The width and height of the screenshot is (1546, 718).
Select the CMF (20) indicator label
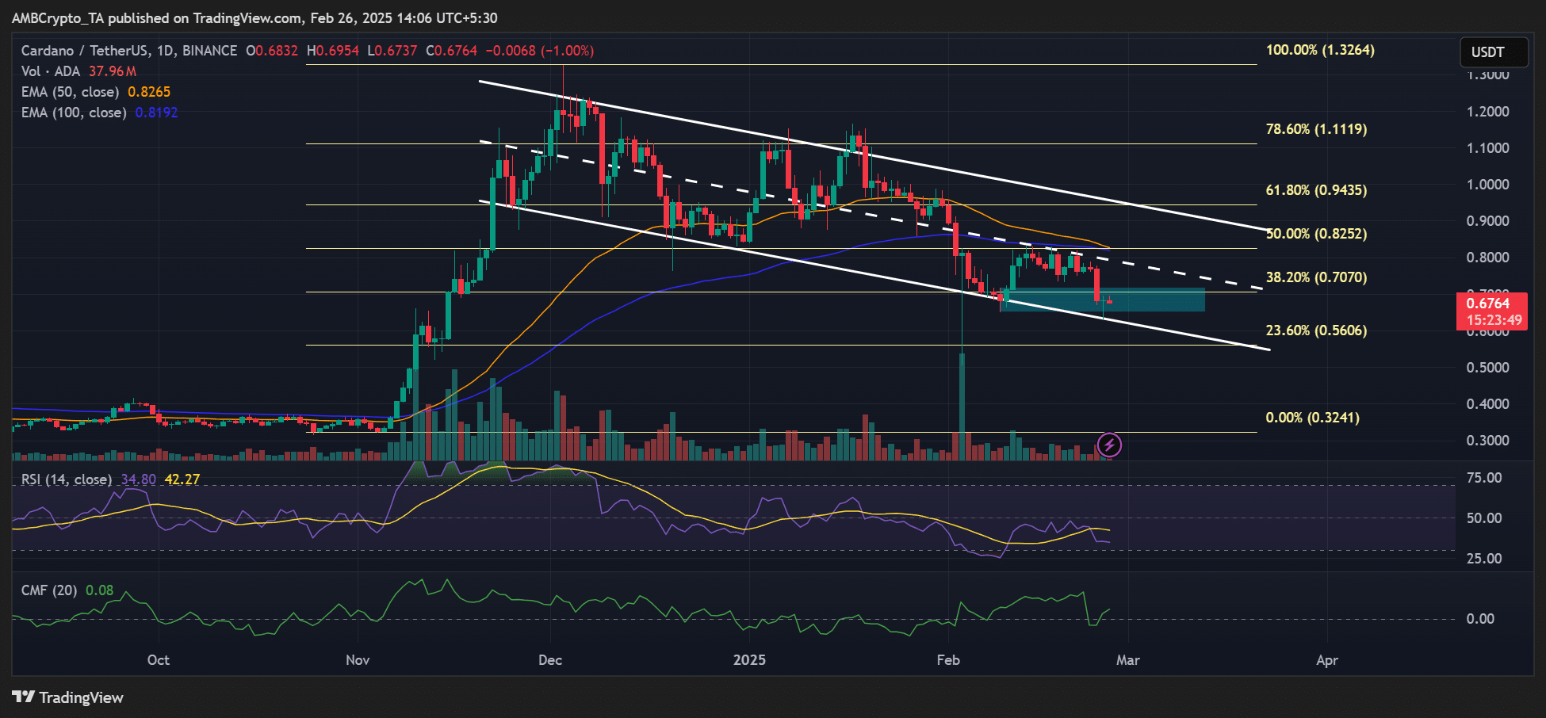tap(48, 590)
